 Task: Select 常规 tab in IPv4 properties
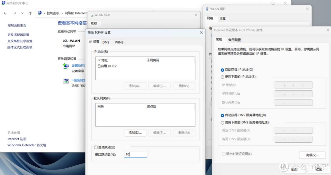coord(219,39)
